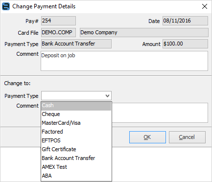The height and width of the screenshot is (182, 212).
Task: Click the Card File code DEMO.COMP
Action: point(58,32)
